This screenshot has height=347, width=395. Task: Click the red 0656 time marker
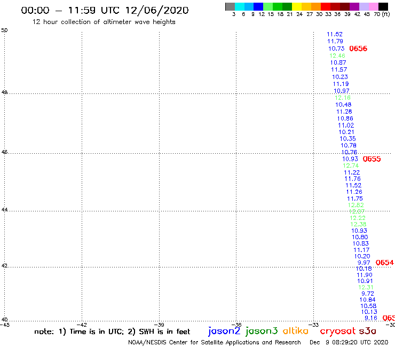(358, 49)
